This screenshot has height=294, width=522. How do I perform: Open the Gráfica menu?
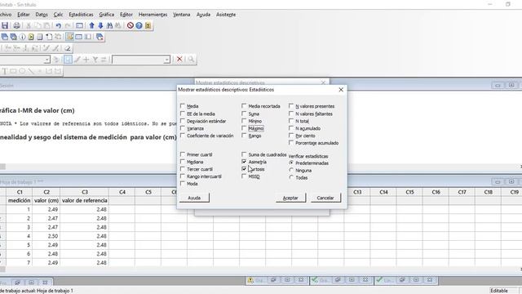(x=107, y=15)
